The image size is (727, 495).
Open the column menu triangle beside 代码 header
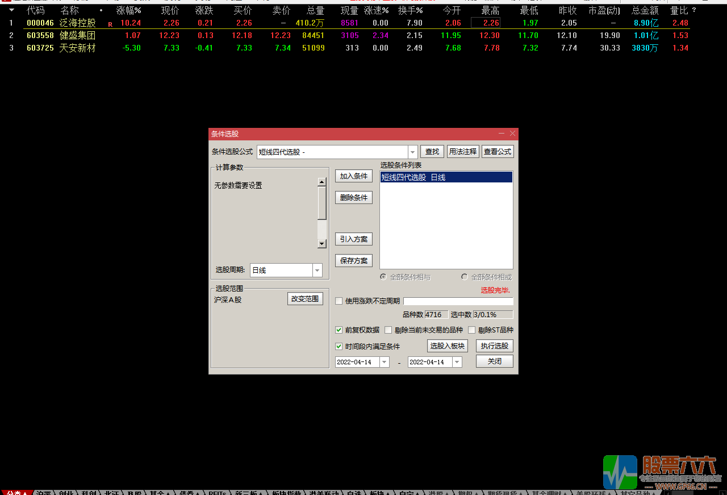coord(11,10)
